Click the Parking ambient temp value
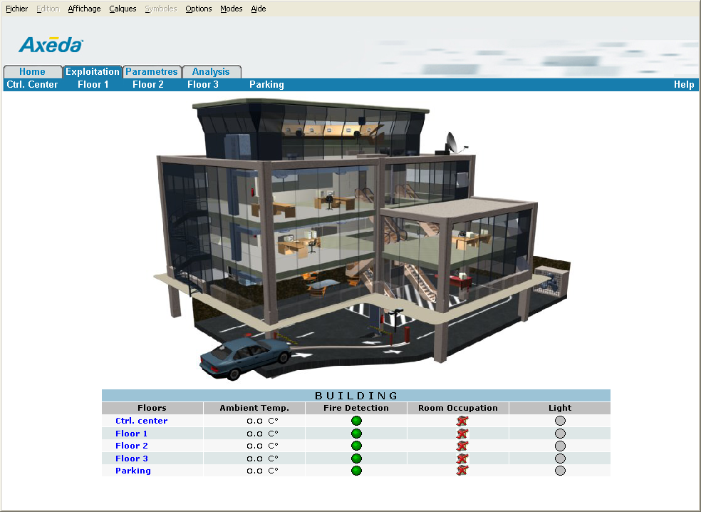 coord(262,471)
